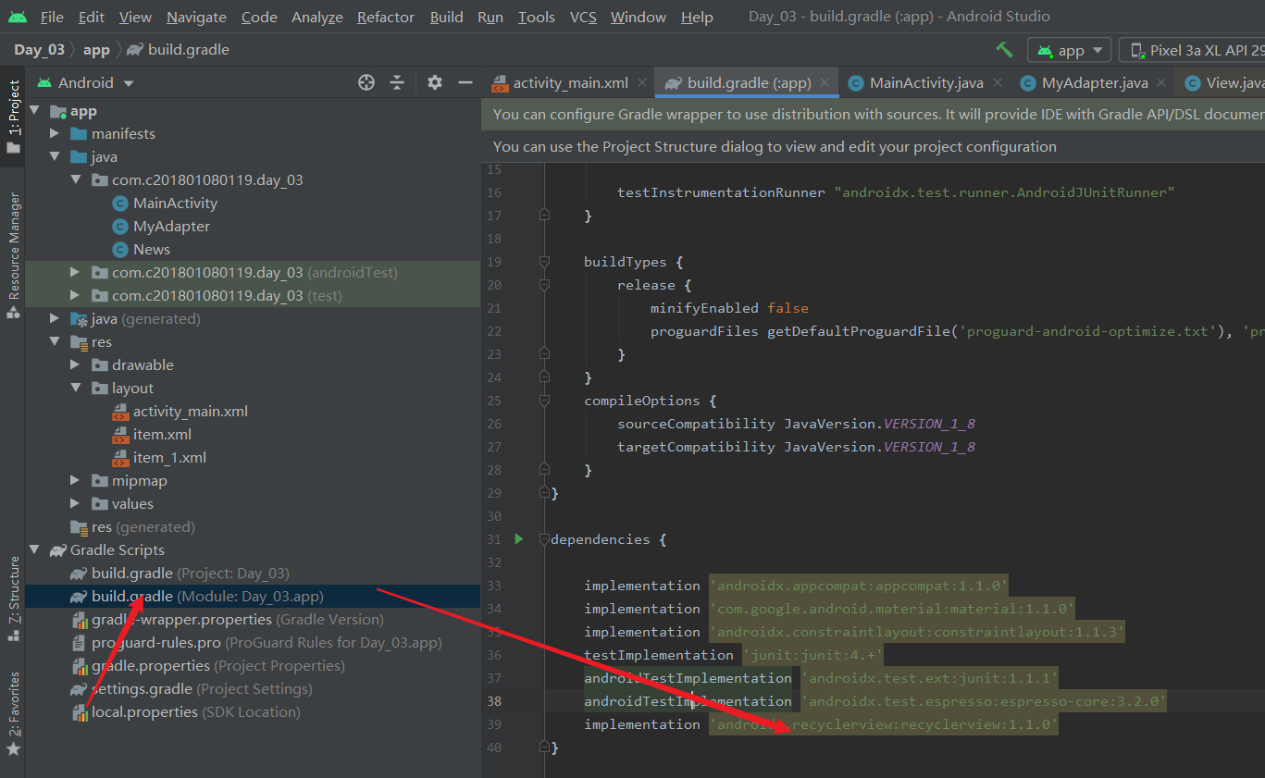Expand the androidTest package

pyautogui.click(x=76, y=273)
